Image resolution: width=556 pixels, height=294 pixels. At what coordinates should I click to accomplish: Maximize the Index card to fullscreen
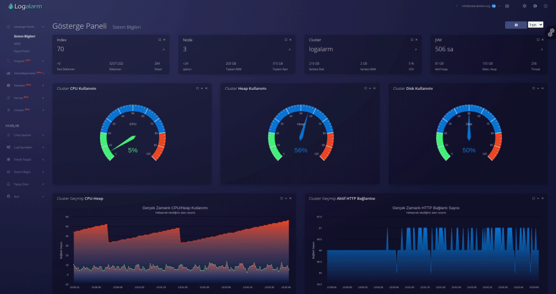pyautogui.click(x=159, y=40)
